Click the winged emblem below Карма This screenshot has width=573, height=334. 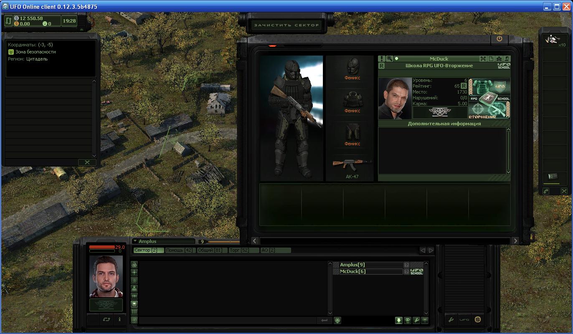pos(440,113)
